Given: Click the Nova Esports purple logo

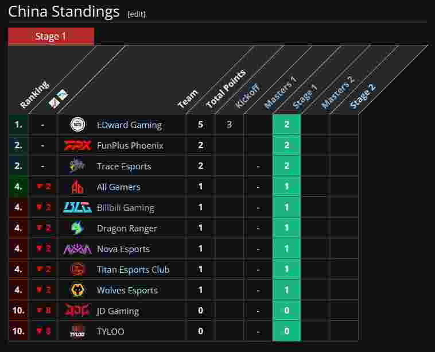Looking at the screenshot, I should point(77,249).
